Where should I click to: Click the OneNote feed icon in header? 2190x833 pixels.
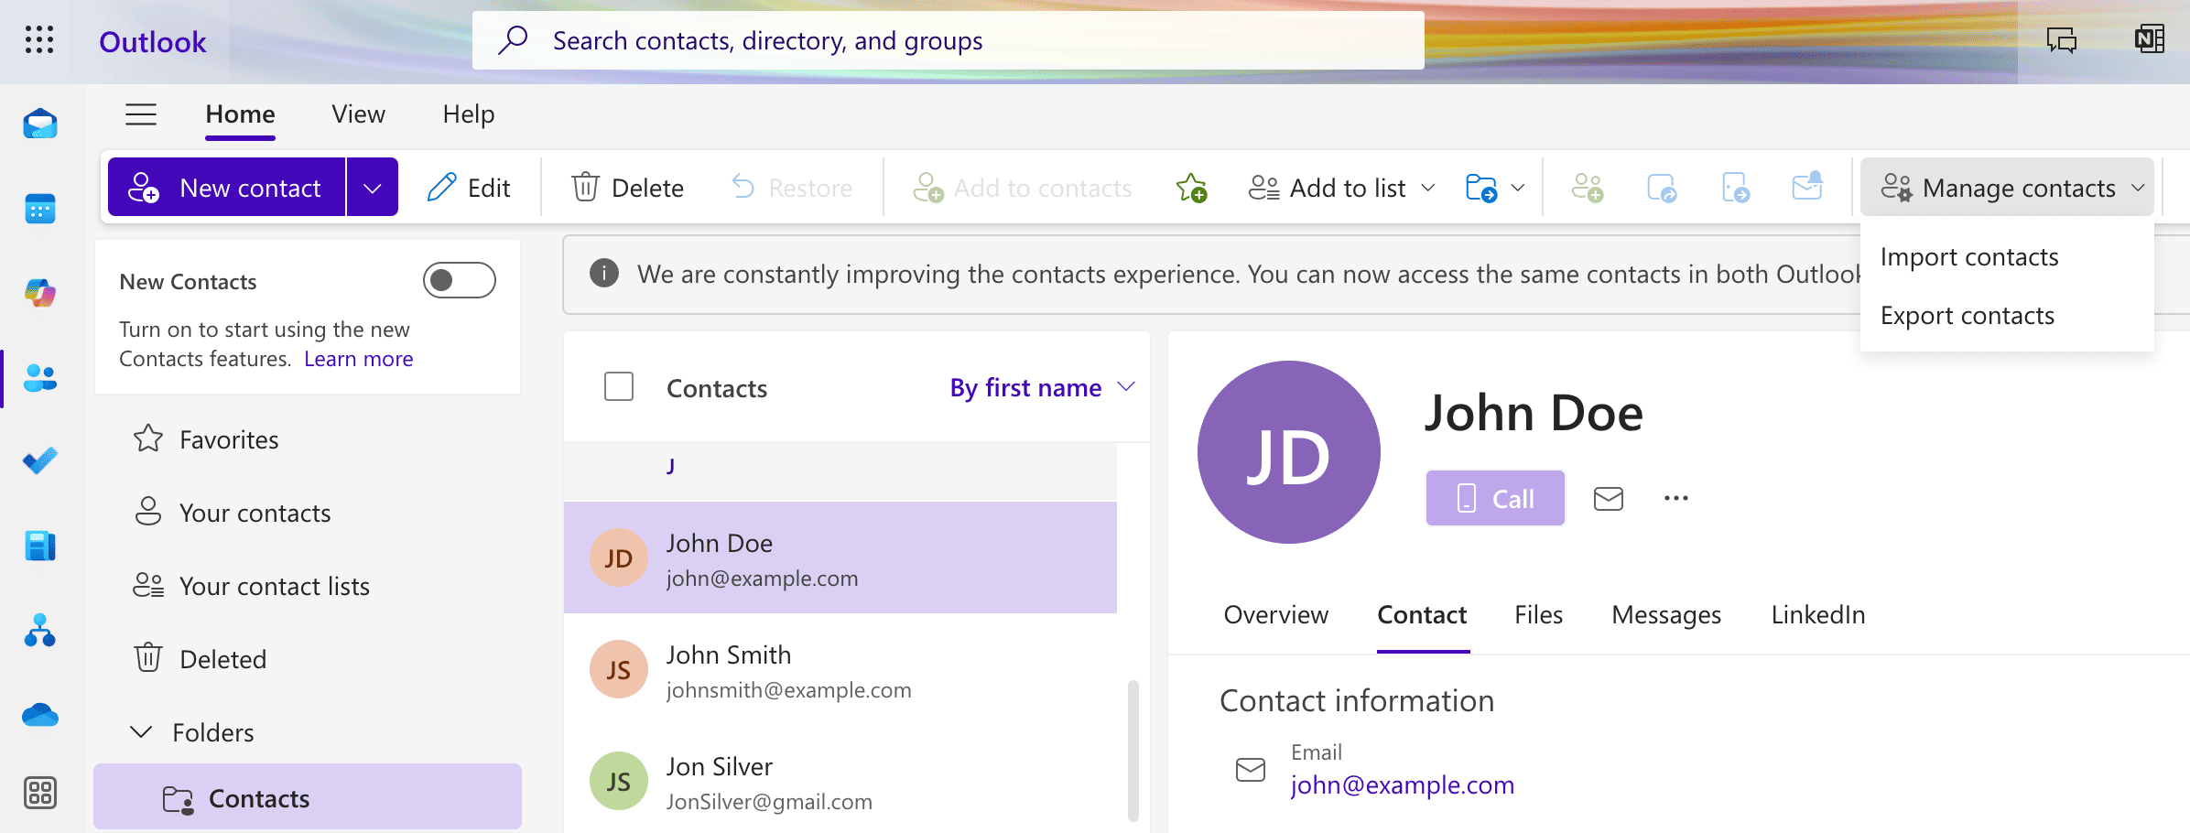[2149, 40]
